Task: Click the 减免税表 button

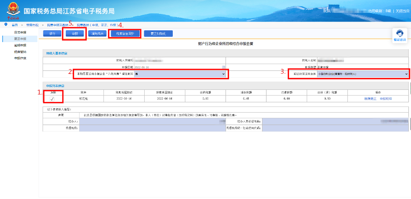Action: (x=97, y=34)
